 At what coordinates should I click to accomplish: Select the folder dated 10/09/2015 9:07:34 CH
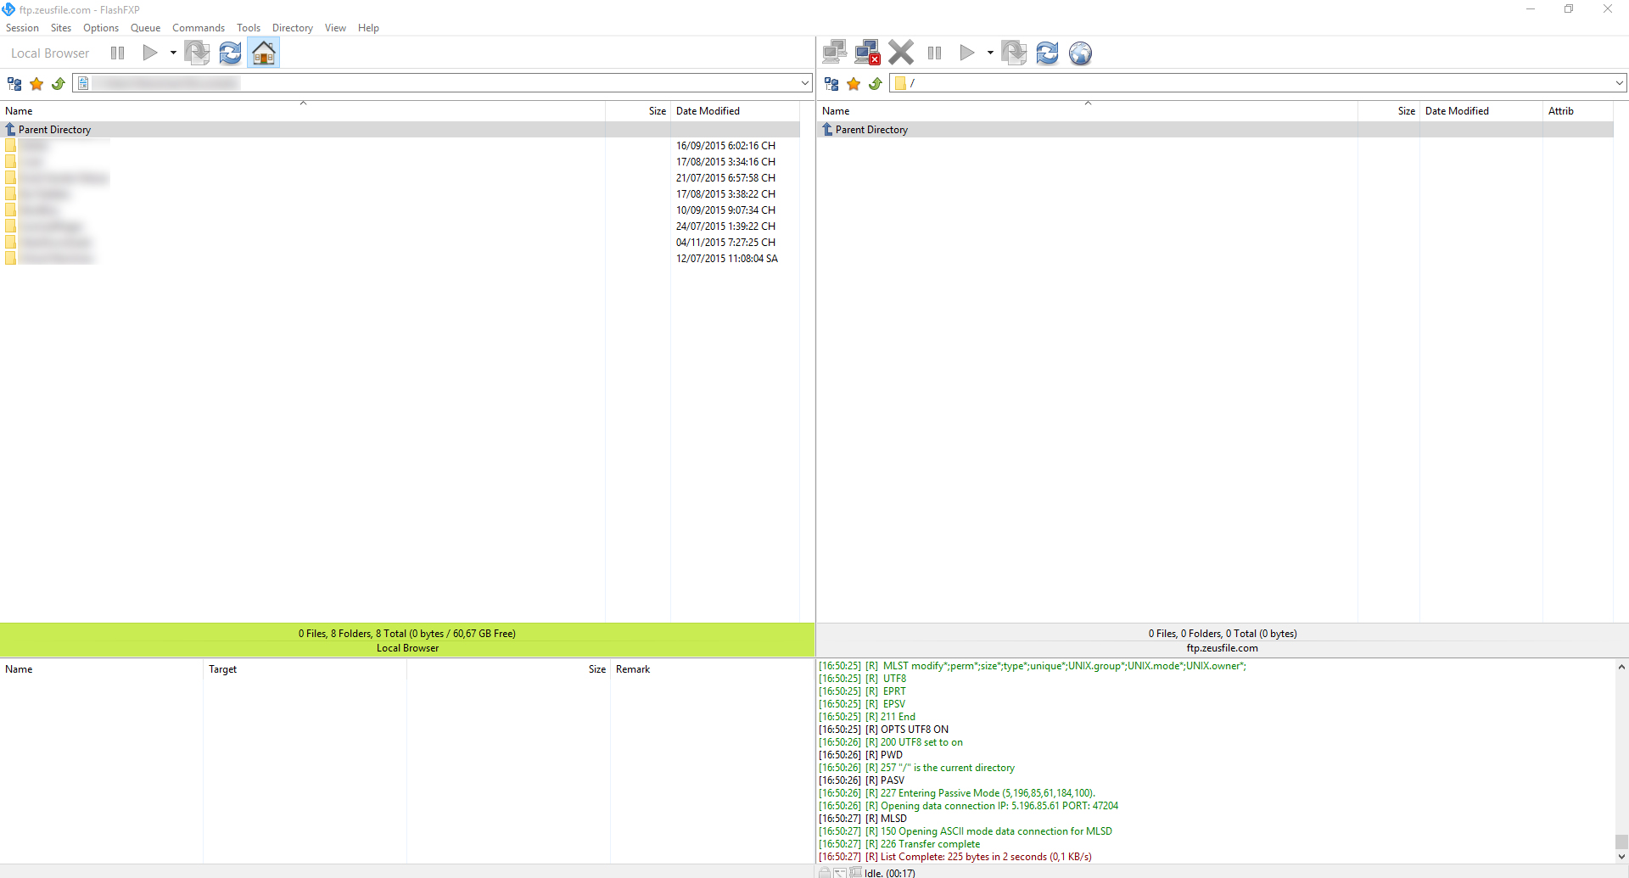(x=400, y=210)
